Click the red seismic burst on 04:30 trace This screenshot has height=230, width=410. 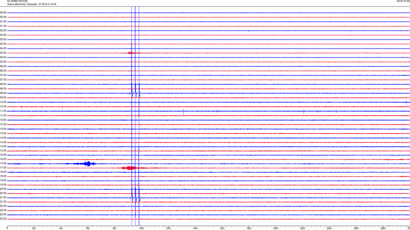coord(131,53)
